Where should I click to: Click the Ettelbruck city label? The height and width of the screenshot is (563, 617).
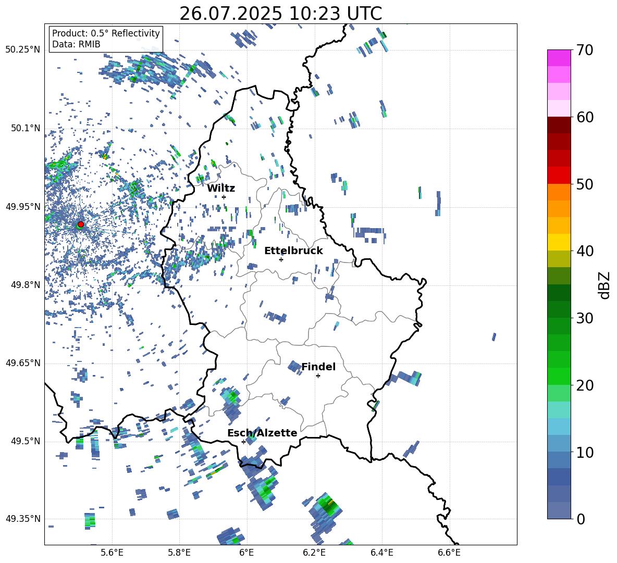(x=293, y=251)
